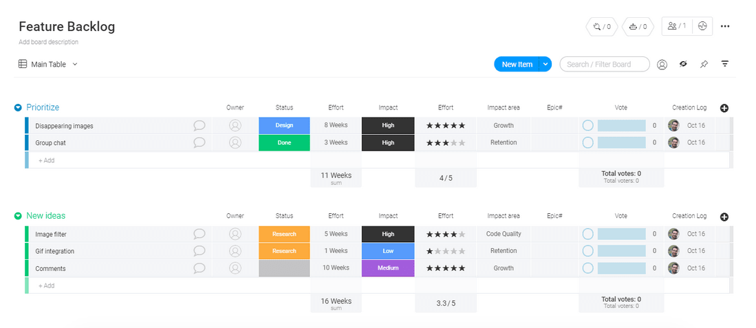Click the Feature Backlog board title
Screen dimensions: 756x328
click(x=67, y=26)
